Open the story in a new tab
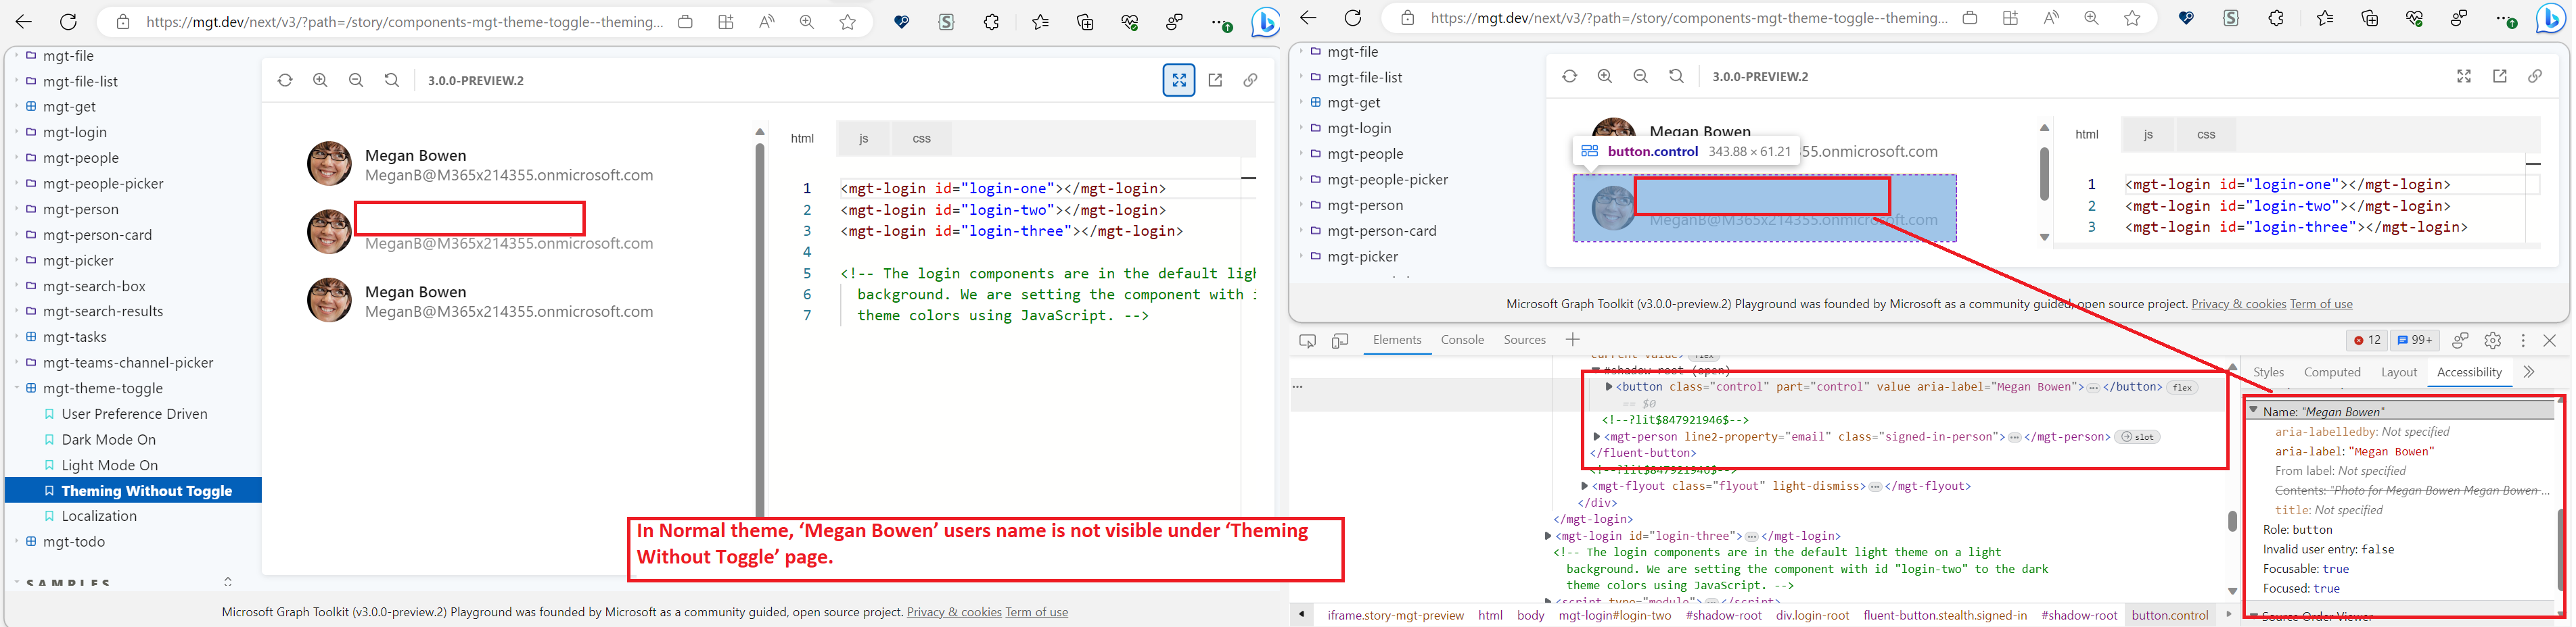This screenshot has width=2576, height=627. click(x=1215, y=80)
